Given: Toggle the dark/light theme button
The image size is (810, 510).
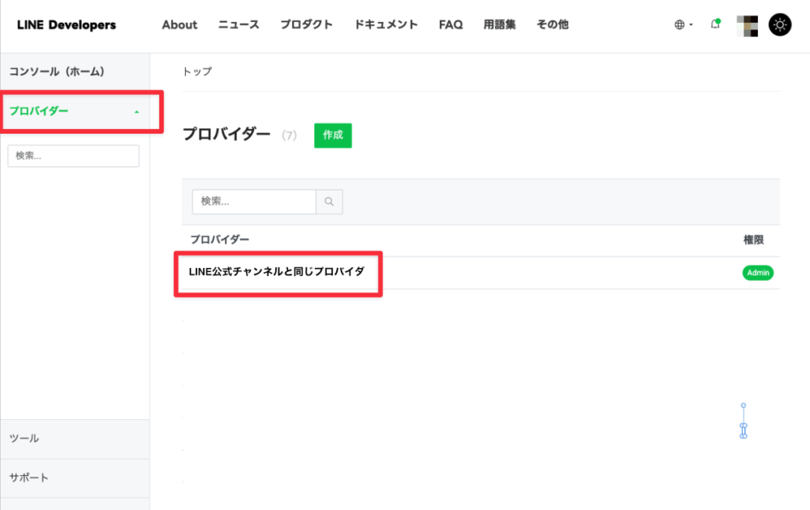Looking at the screenshot, I should coord(781,25).
